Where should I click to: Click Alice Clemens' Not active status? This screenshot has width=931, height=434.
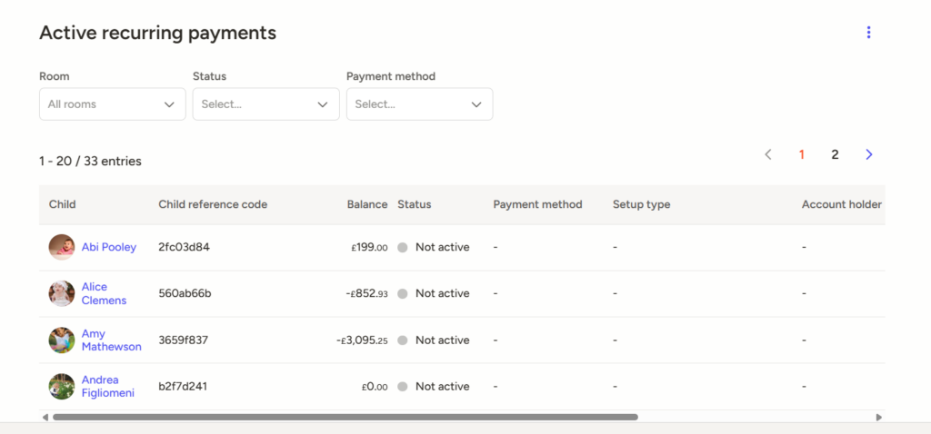(434, 293)
